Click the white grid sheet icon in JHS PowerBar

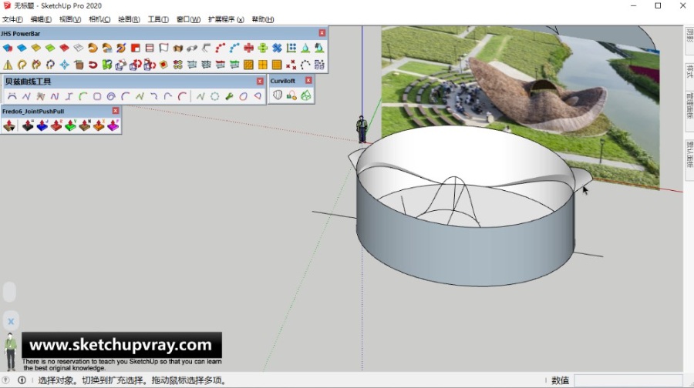79,48
